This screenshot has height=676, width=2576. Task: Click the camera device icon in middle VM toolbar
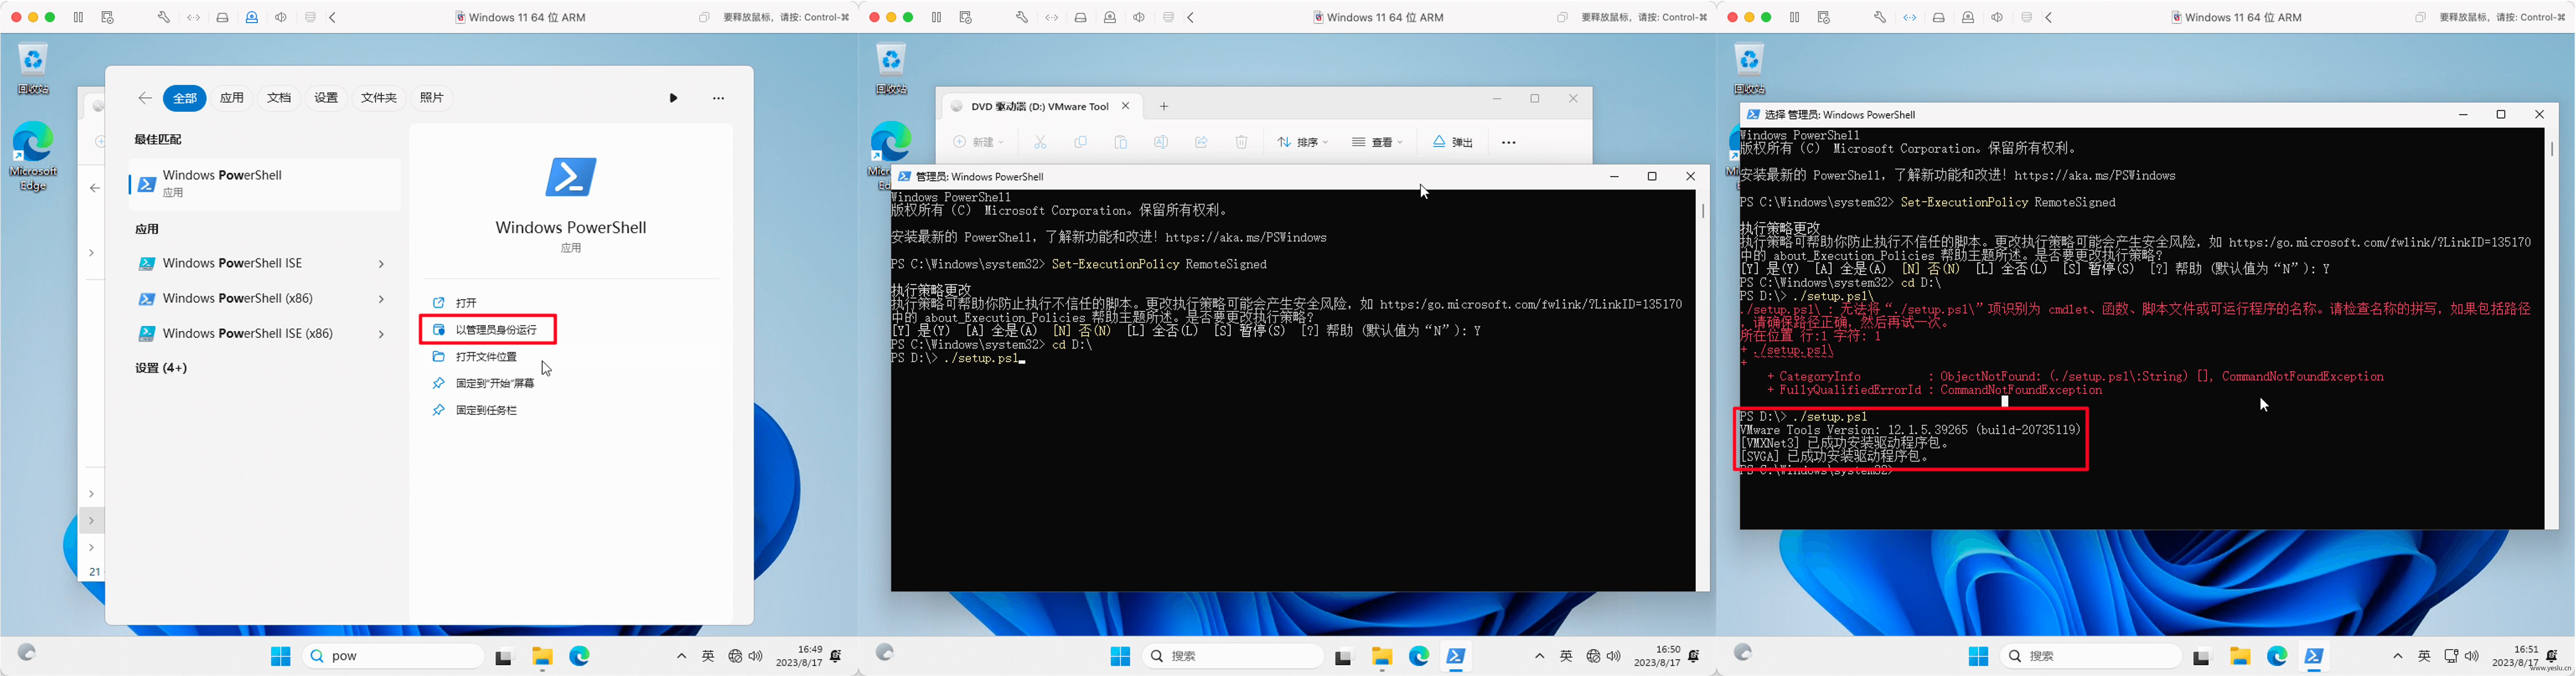pos(1110,17)
